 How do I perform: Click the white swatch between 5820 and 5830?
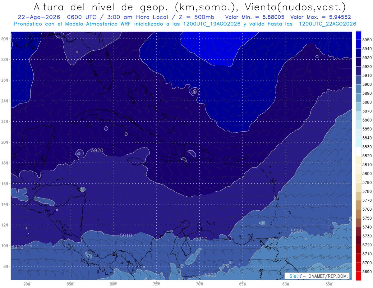tap(358, 151)
